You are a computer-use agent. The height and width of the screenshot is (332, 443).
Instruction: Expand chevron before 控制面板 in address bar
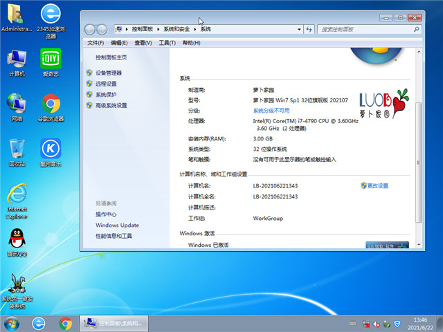tap(127, 29)
